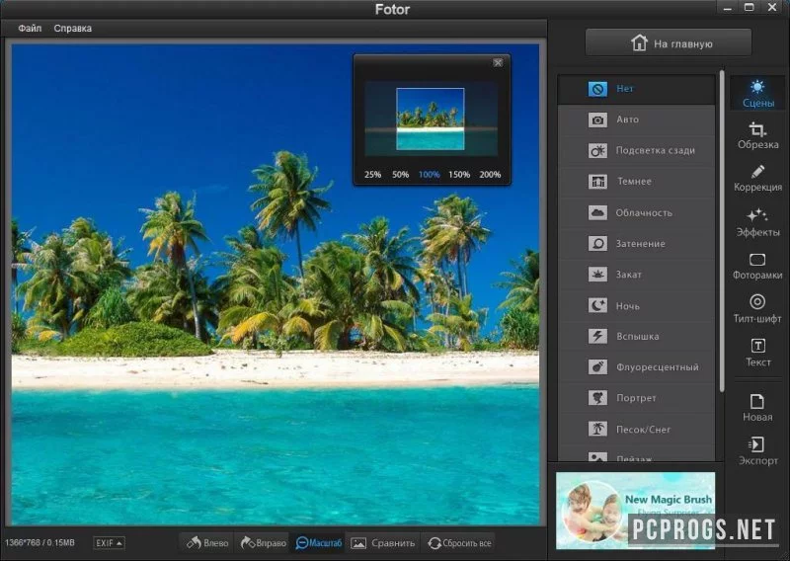This screenshot has width=790, height=561.
Task: Maximize the Fotor window
Action: pyautogui.click(x=750, y=7)
